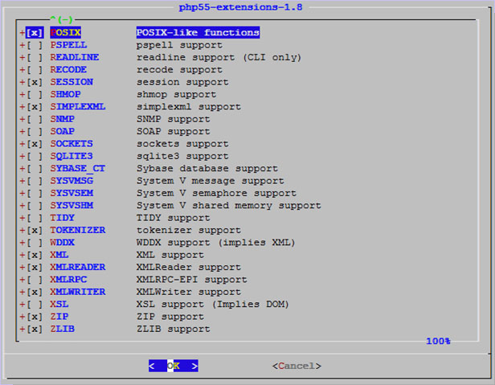495x385 pixels.
Task: Check the SYBASE_CT checkbox
Action: click(35, 168)
